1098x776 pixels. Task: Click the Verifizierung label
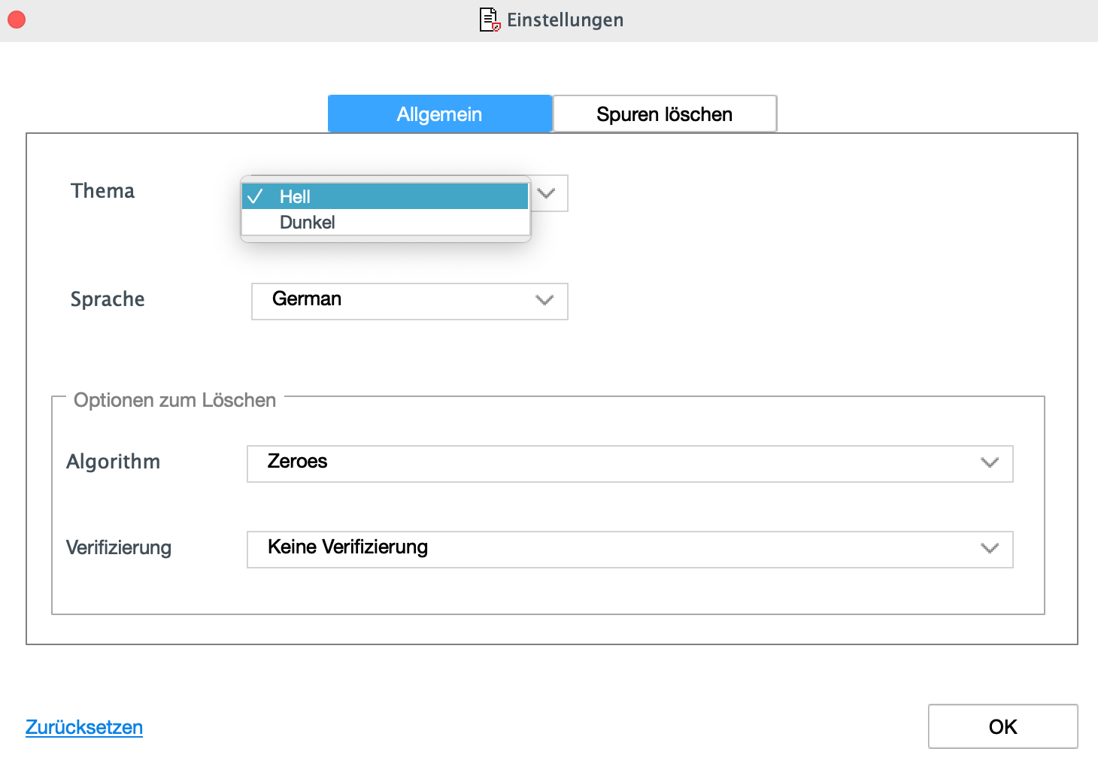click(x=119, y=547)
